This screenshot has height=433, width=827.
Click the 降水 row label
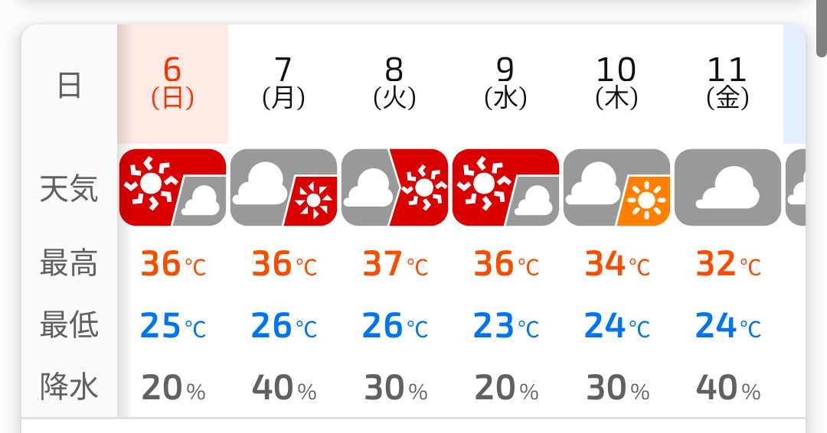69,386
